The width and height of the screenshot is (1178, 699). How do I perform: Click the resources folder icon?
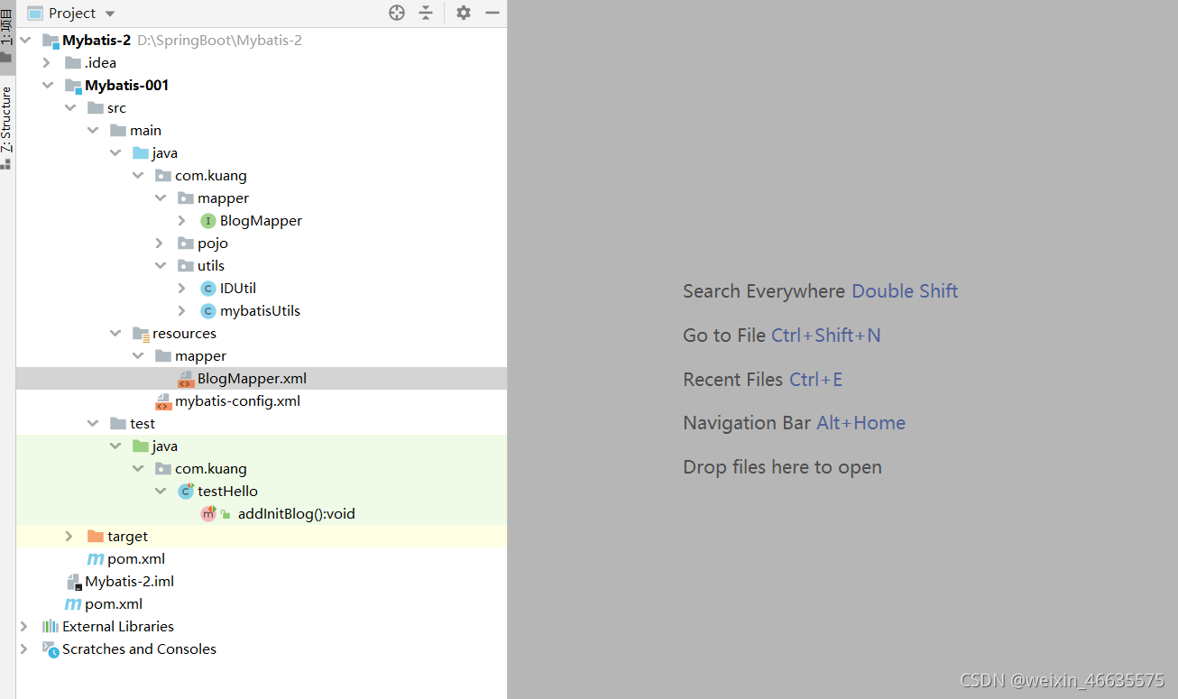141,334
